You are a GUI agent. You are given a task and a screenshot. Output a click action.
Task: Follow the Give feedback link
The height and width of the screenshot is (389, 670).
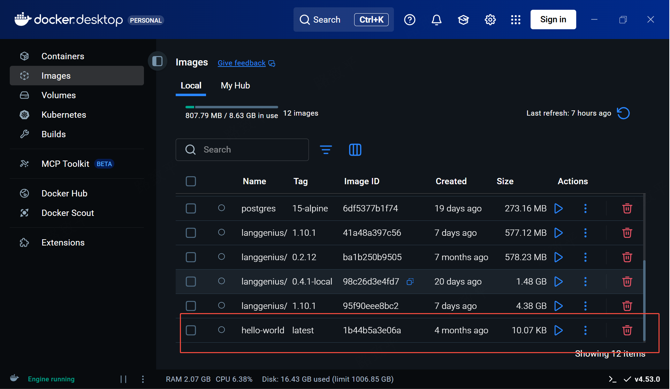tap(242, 63)
